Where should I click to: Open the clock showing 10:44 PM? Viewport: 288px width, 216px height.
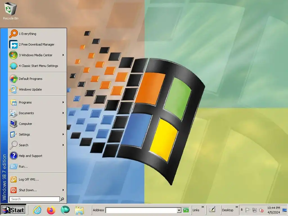point(273,210)
